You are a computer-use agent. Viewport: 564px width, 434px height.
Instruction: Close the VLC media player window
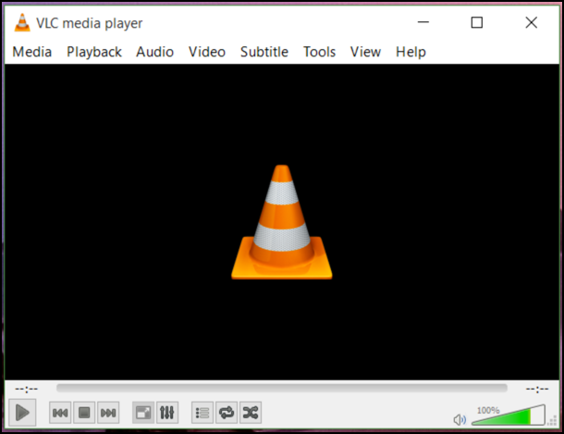coord(532,22)
